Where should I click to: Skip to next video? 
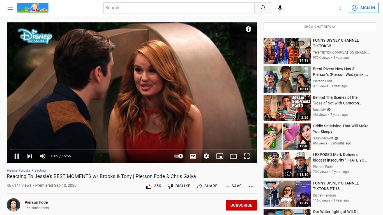point(30,156)
